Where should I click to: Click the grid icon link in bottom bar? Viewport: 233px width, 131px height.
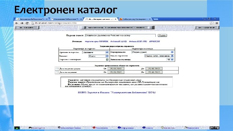click(x=168, y=127)
